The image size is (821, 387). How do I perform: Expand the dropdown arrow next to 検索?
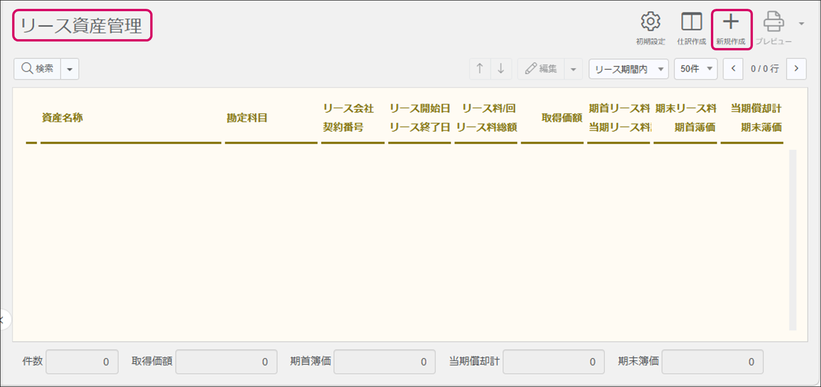coord(70,69)
